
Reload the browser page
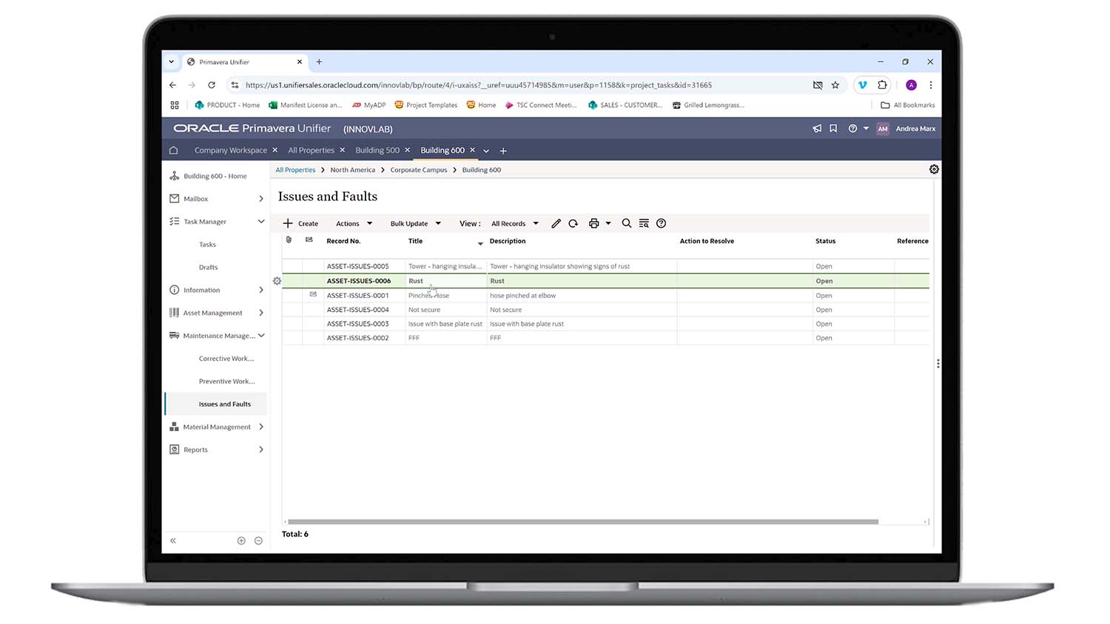coord(212,85)
